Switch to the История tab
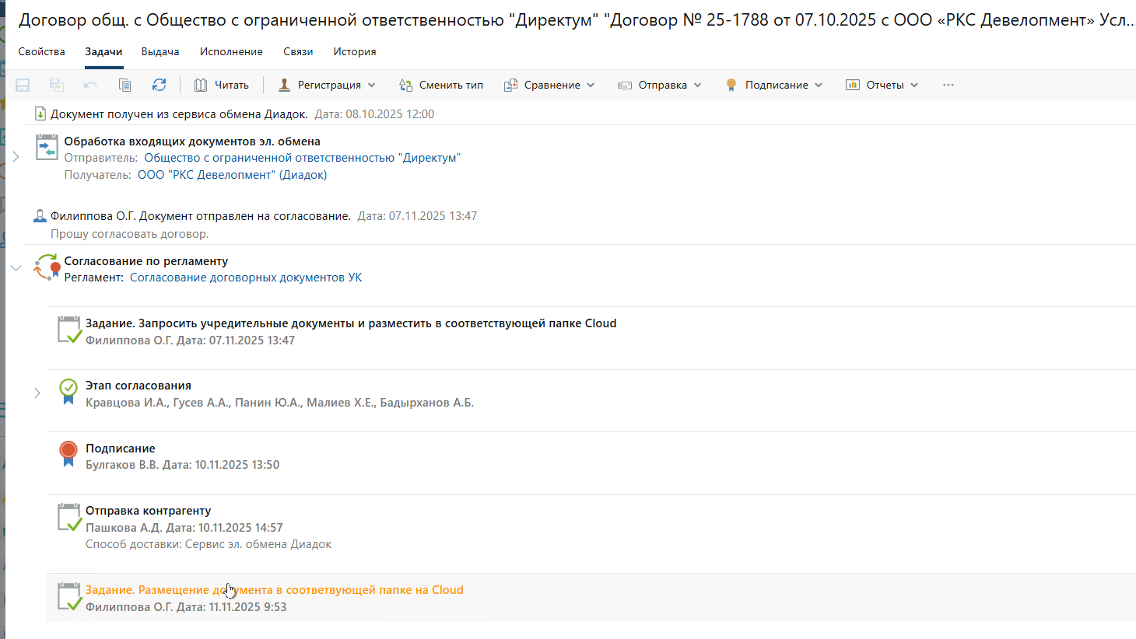The image size is (1136, 639). [355, 51]
